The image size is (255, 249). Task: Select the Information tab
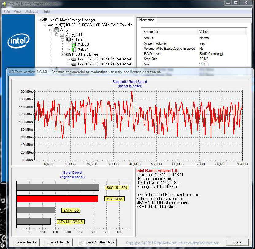pos(147,20)
